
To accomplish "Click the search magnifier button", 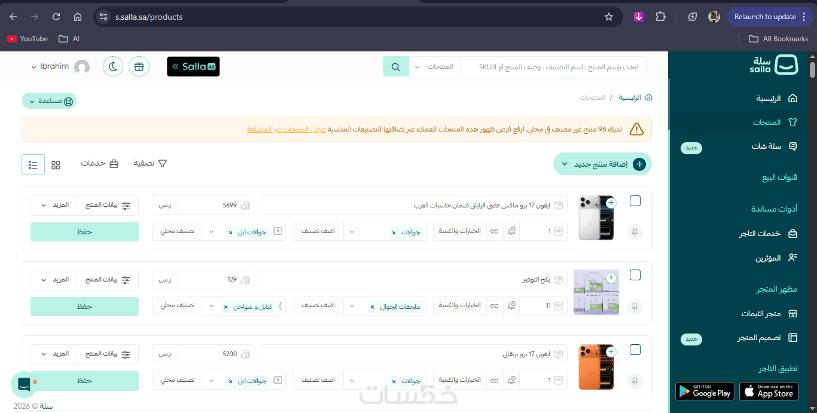I will (395, 66).
